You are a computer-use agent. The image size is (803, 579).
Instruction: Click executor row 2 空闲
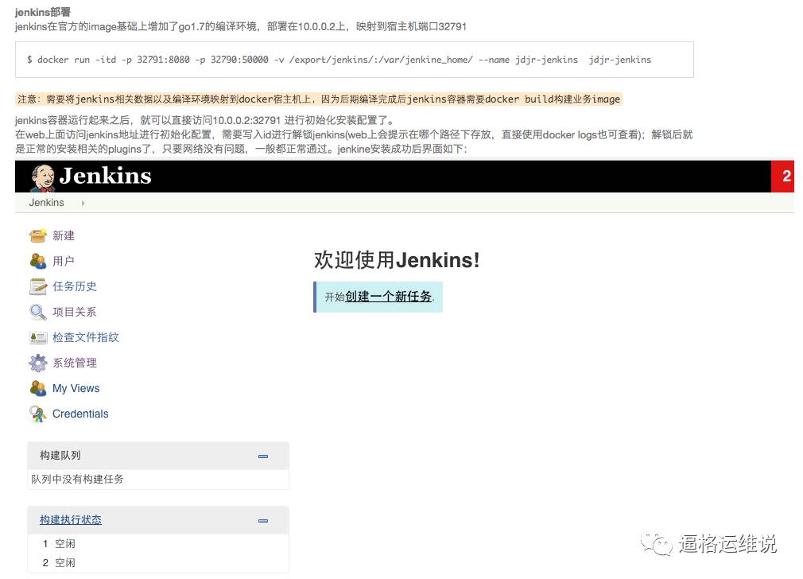59,563
